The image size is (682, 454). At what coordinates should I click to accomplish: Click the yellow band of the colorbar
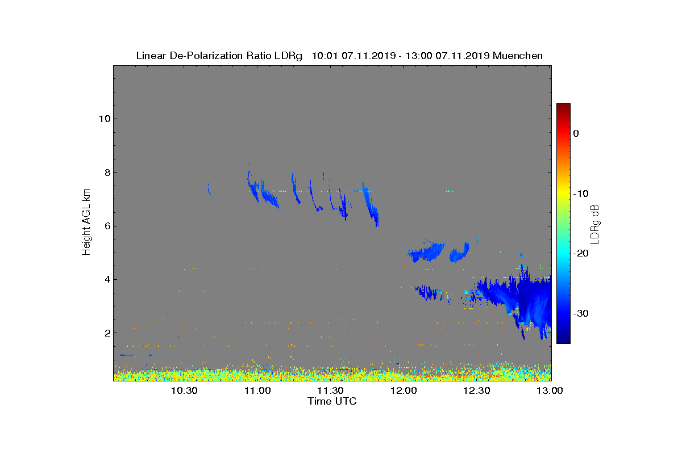point(563,194)
